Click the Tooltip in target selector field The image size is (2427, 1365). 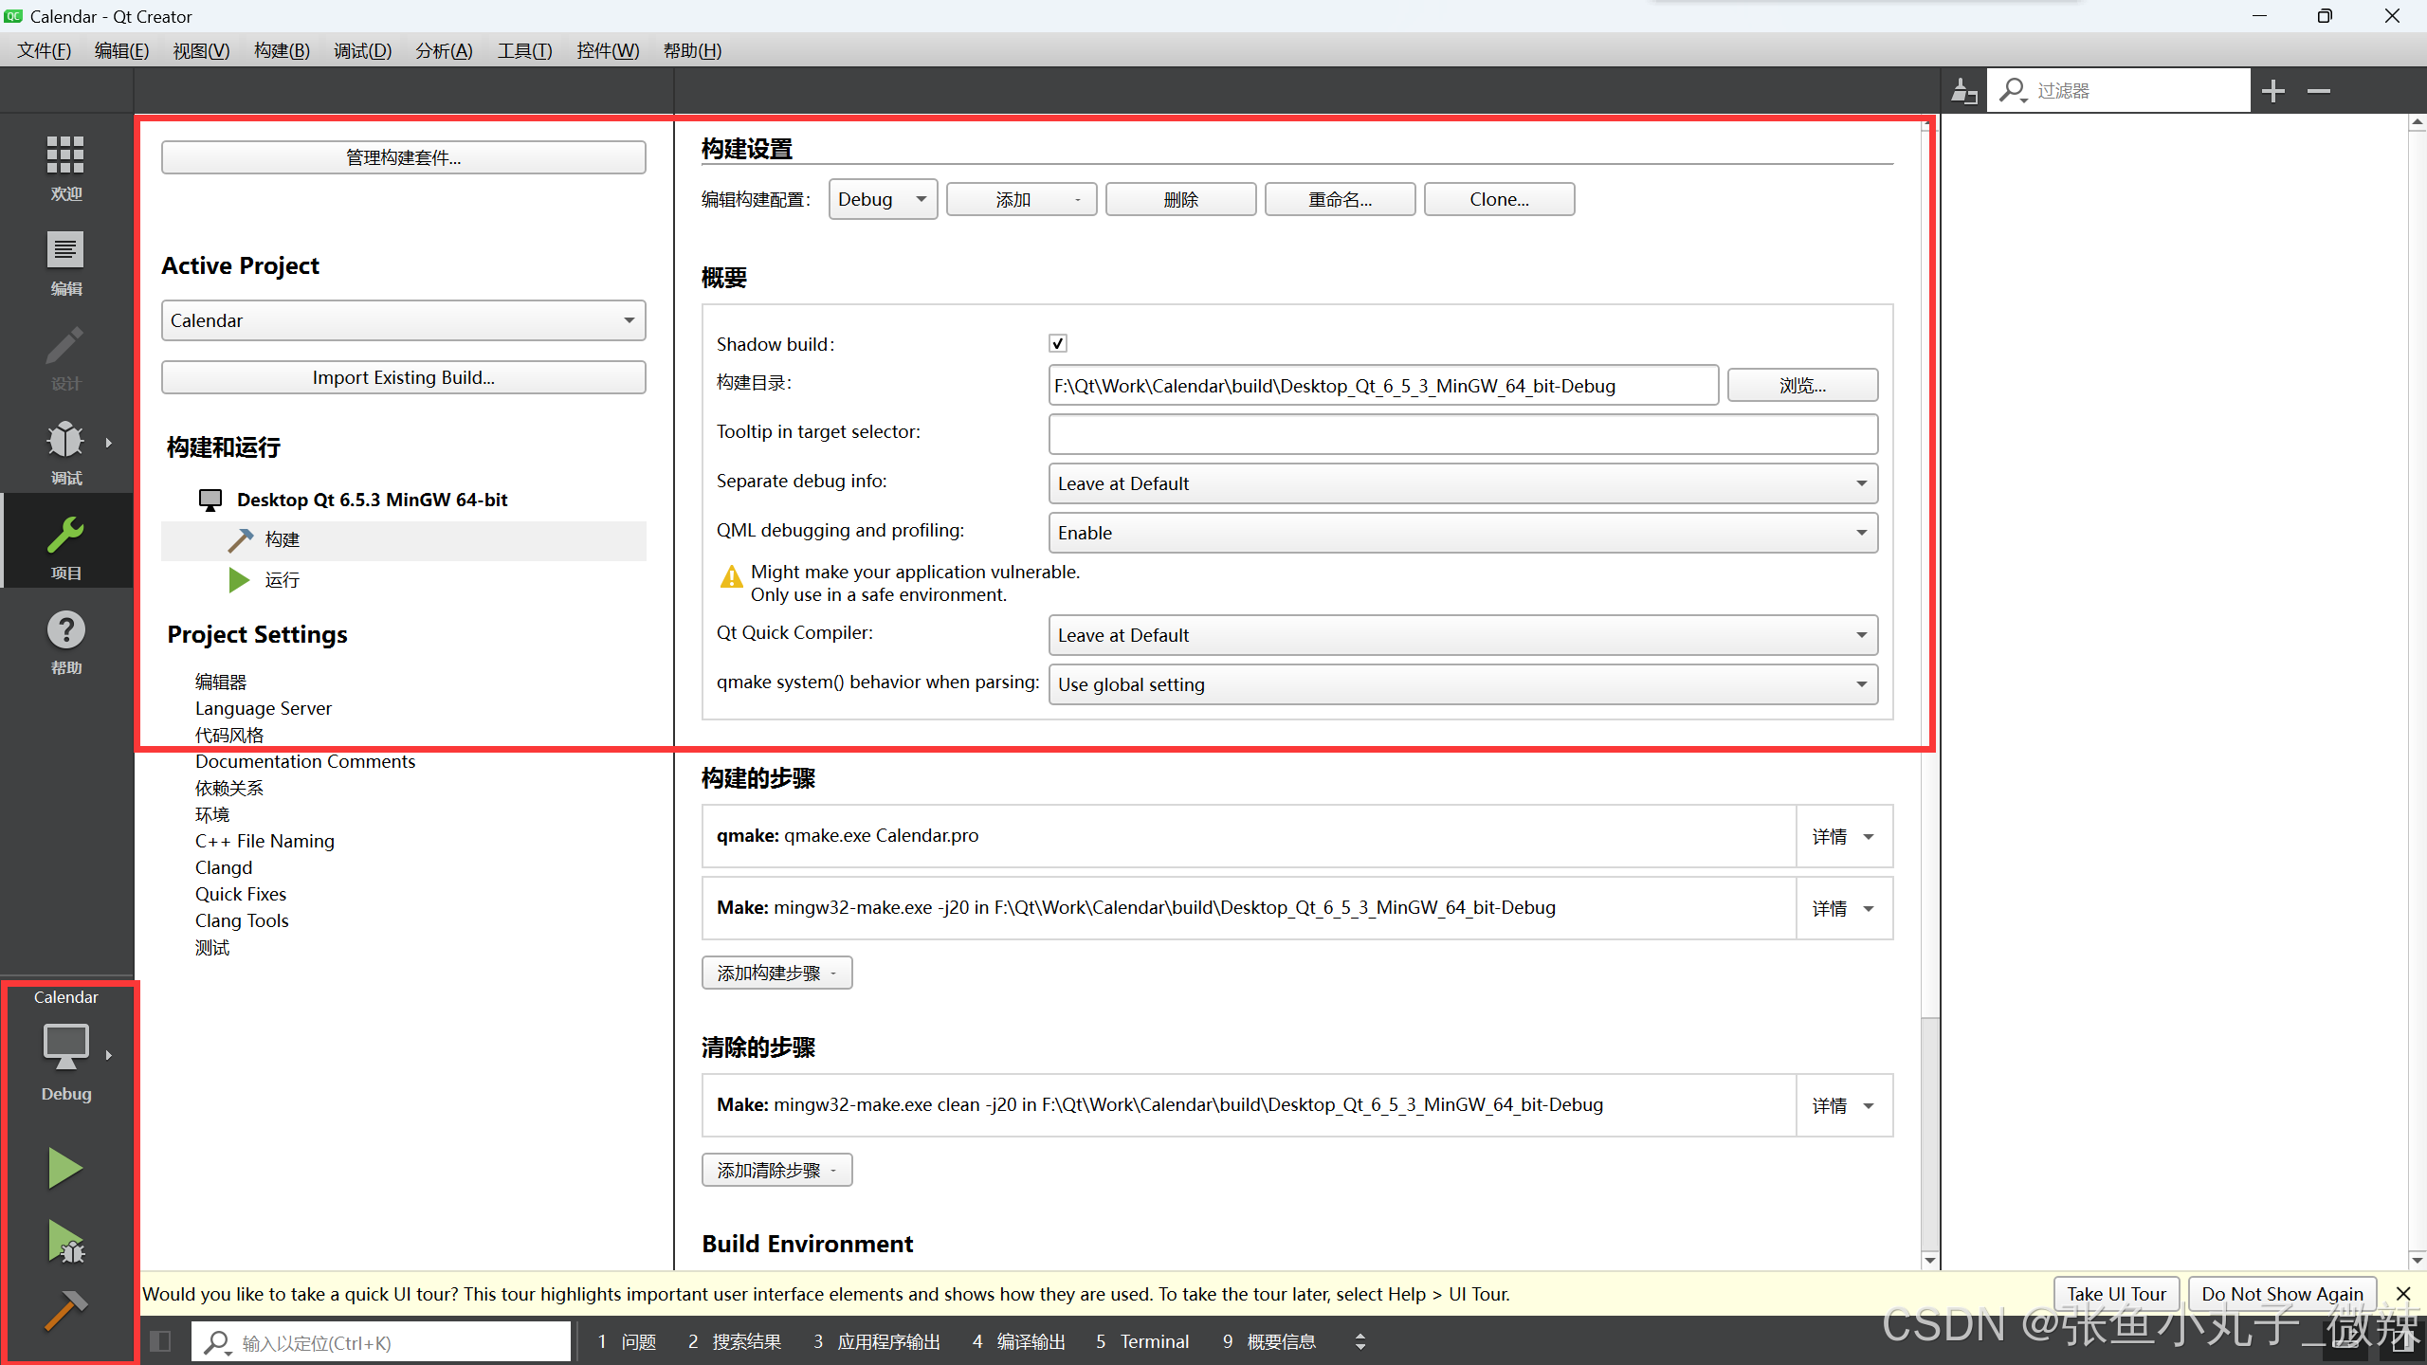(x=1462, y=434)
